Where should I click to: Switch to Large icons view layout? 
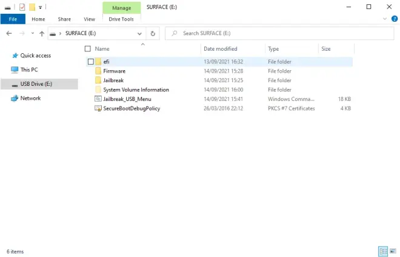click(x=393, y=251)
